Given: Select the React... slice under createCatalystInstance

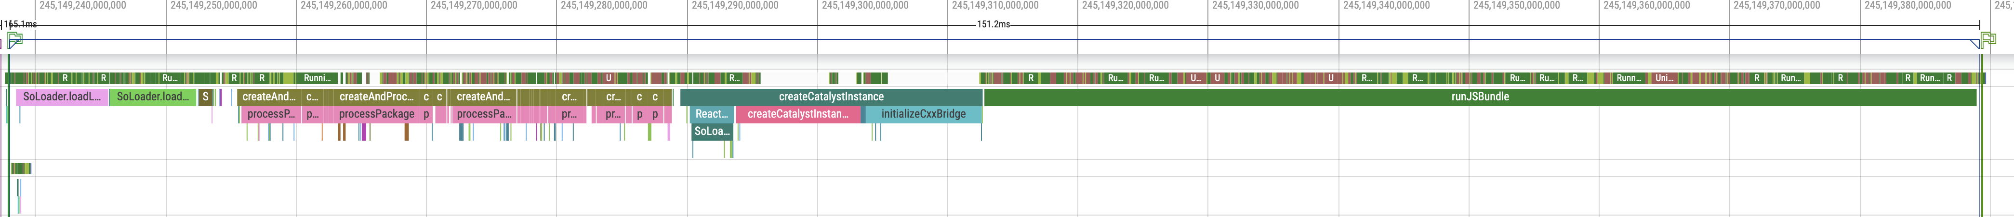Looking at the screenshot, I should coord(712,114).
